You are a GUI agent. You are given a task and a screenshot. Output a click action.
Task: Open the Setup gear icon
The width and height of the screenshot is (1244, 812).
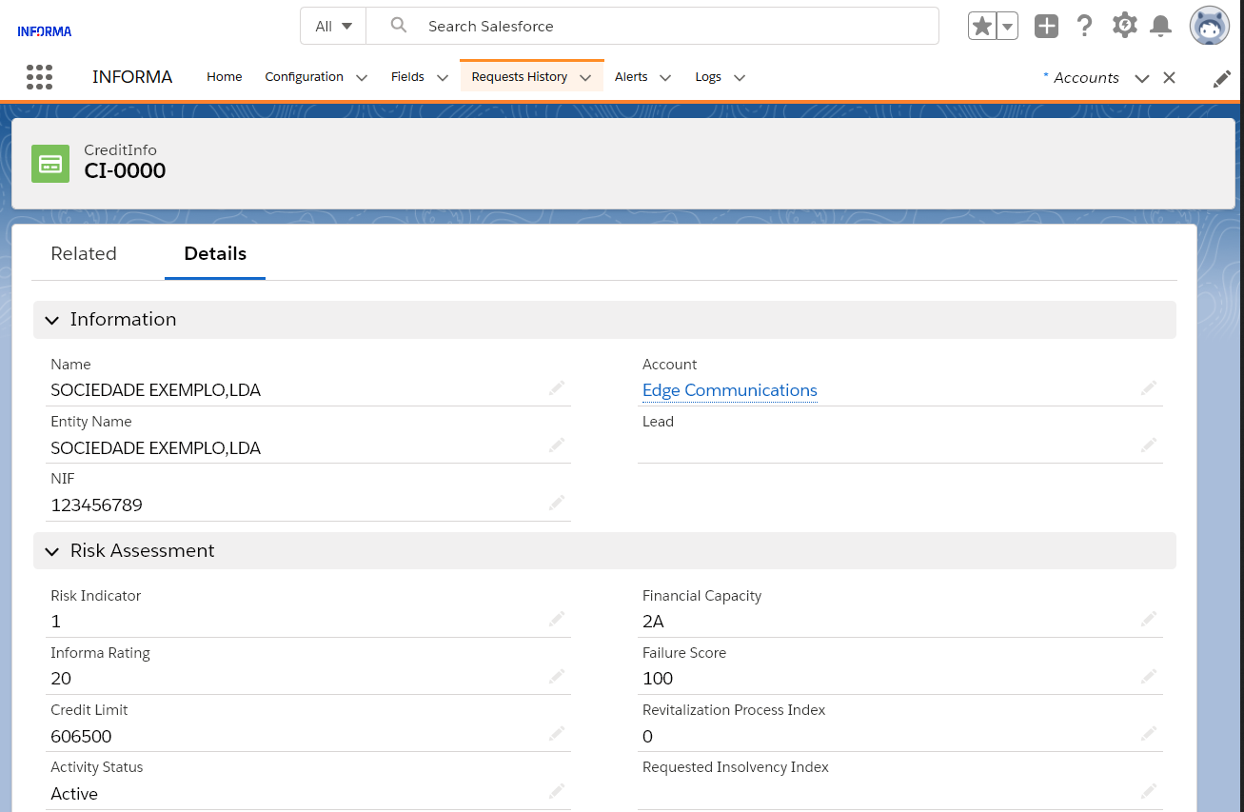point(1124,27)
